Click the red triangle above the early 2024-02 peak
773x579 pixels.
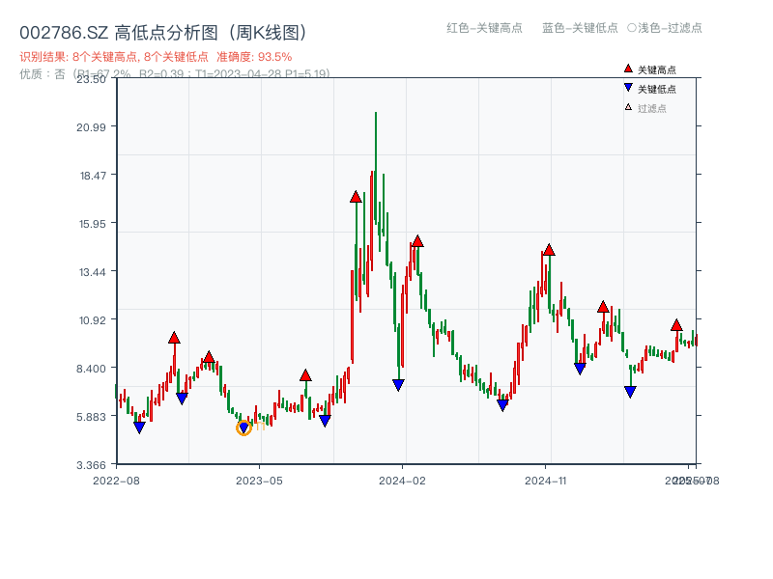pos(417,240)
